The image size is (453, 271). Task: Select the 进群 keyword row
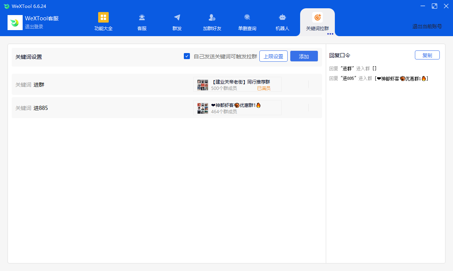point(102,85)
